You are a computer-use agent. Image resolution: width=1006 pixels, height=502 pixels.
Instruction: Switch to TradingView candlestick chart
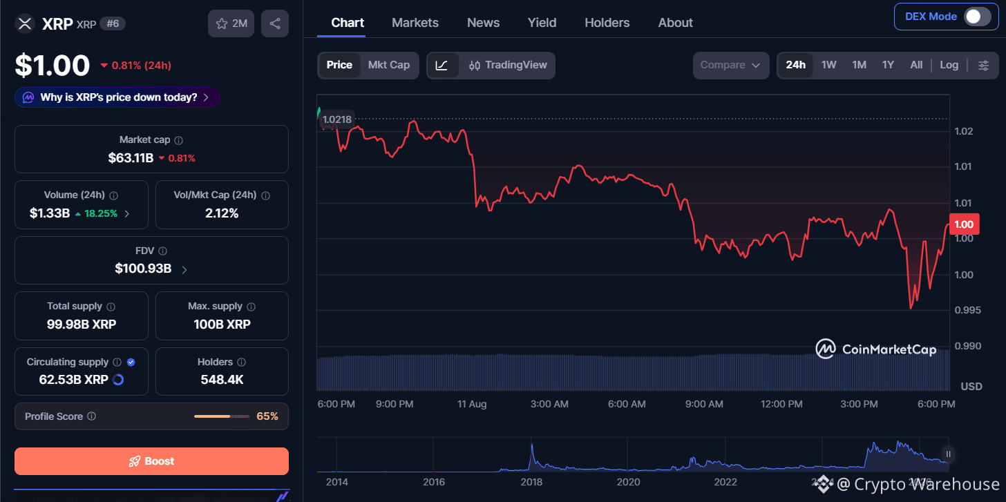click(508, 65)
